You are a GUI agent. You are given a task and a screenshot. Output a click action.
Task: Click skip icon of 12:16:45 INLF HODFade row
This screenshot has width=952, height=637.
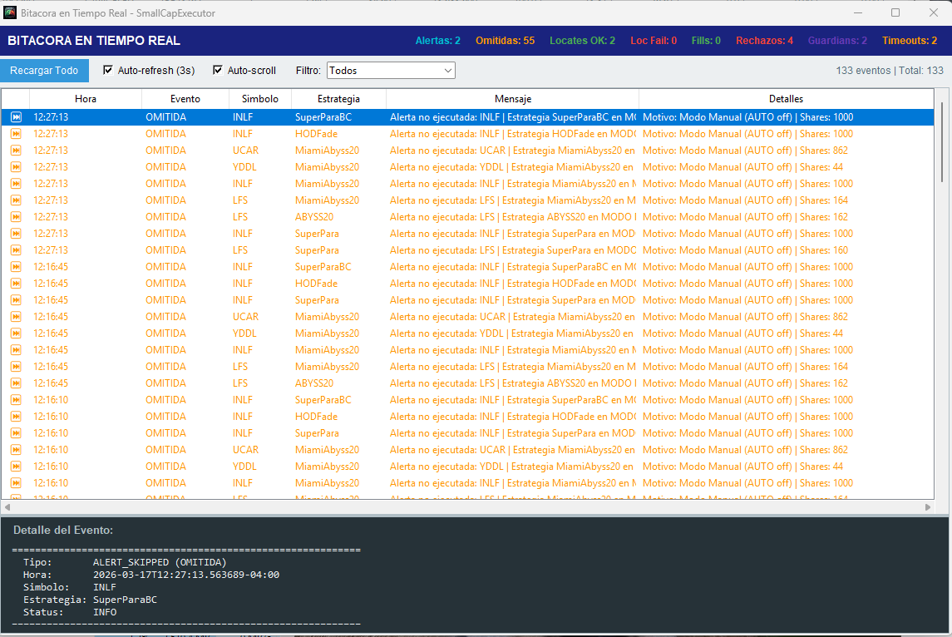[16, 284]
